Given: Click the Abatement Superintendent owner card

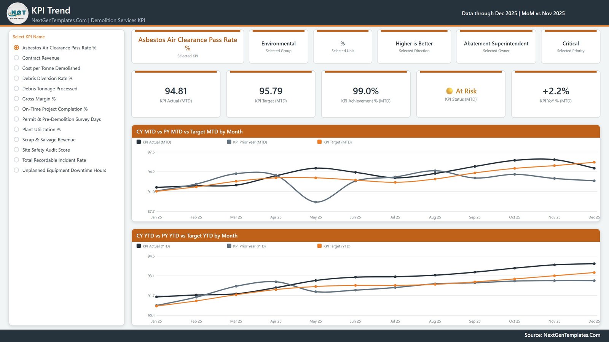Looking at the screenshot, I should [496, 47].
